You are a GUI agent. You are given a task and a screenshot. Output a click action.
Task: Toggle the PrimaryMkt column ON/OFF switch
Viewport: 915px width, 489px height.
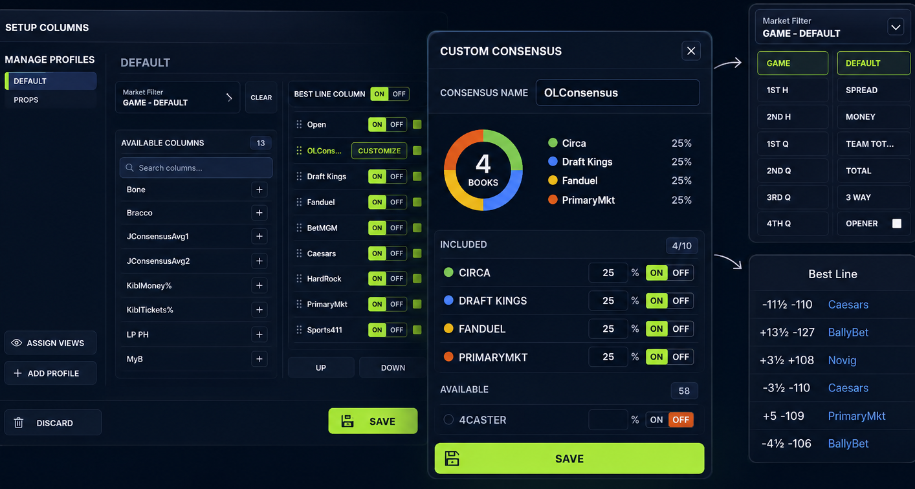tap(387, 304)
